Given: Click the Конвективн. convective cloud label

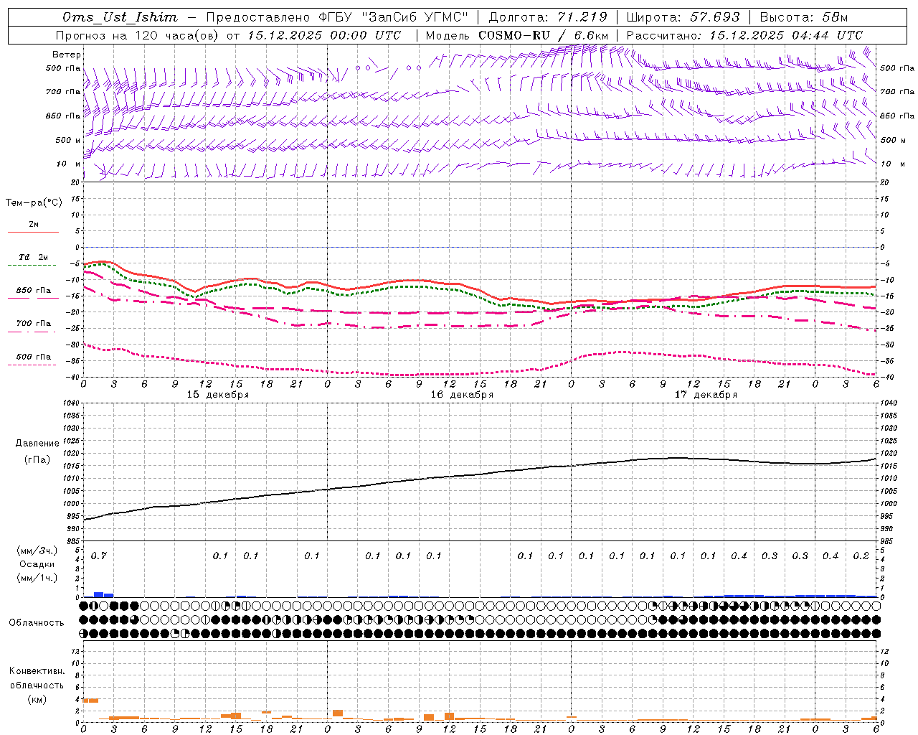Looking at the screenshot, I should tap(37, 671).
